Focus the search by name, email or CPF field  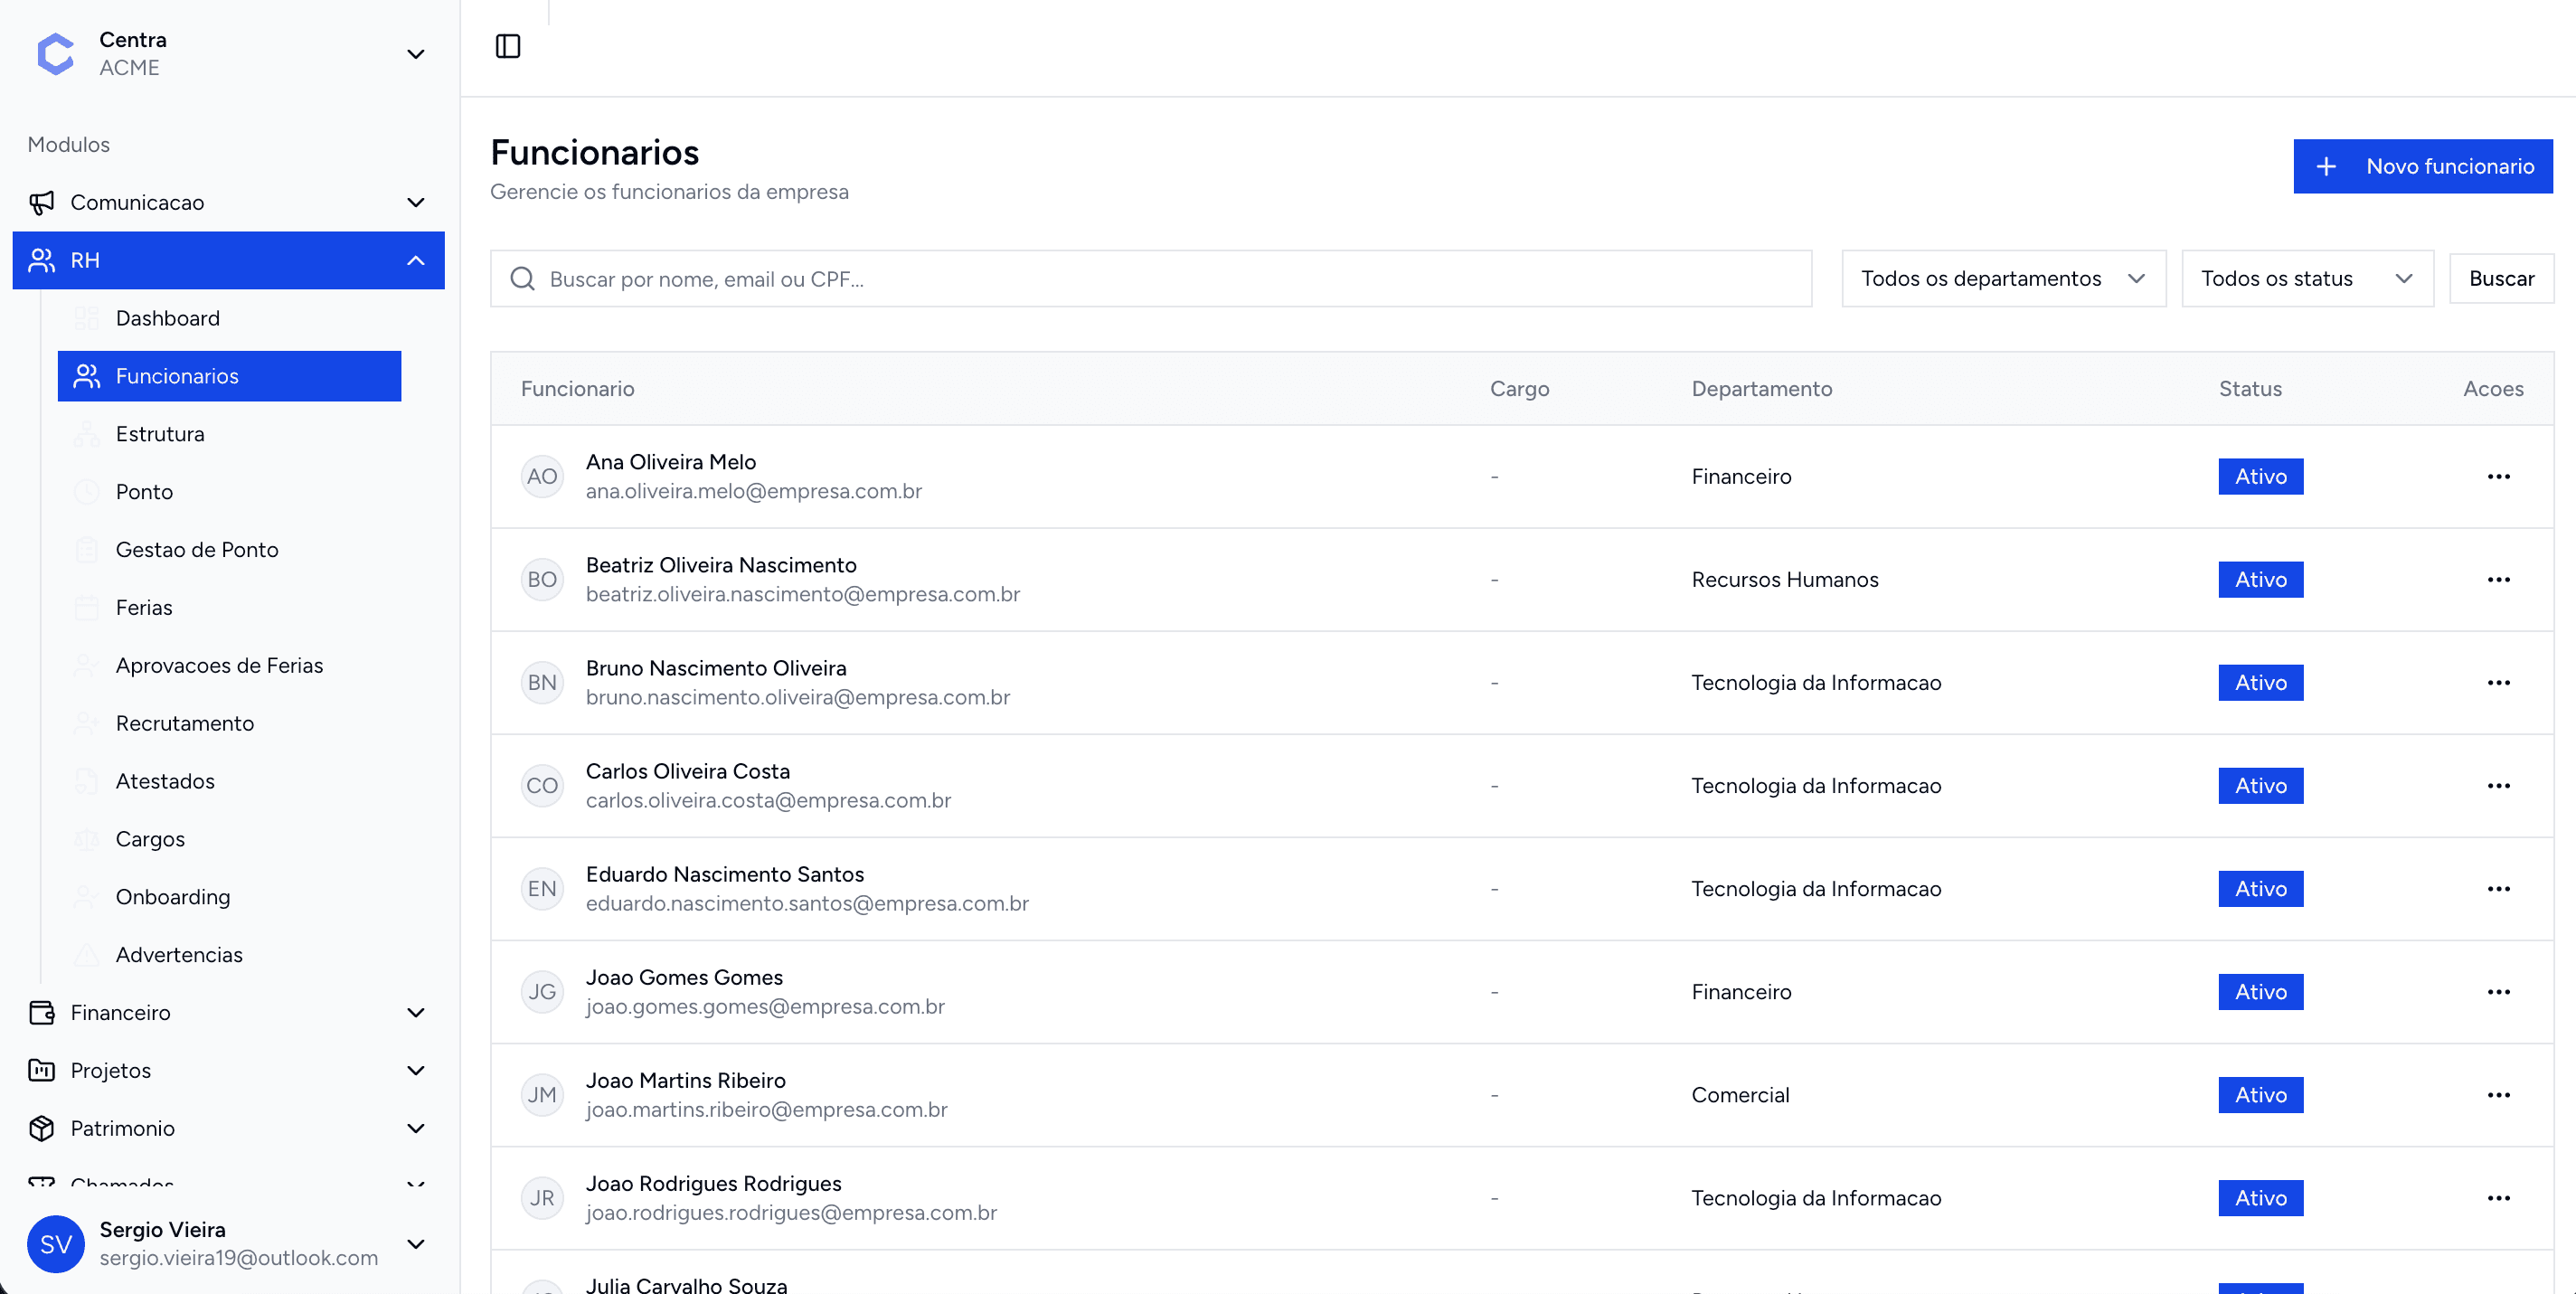pos(1170,279)
